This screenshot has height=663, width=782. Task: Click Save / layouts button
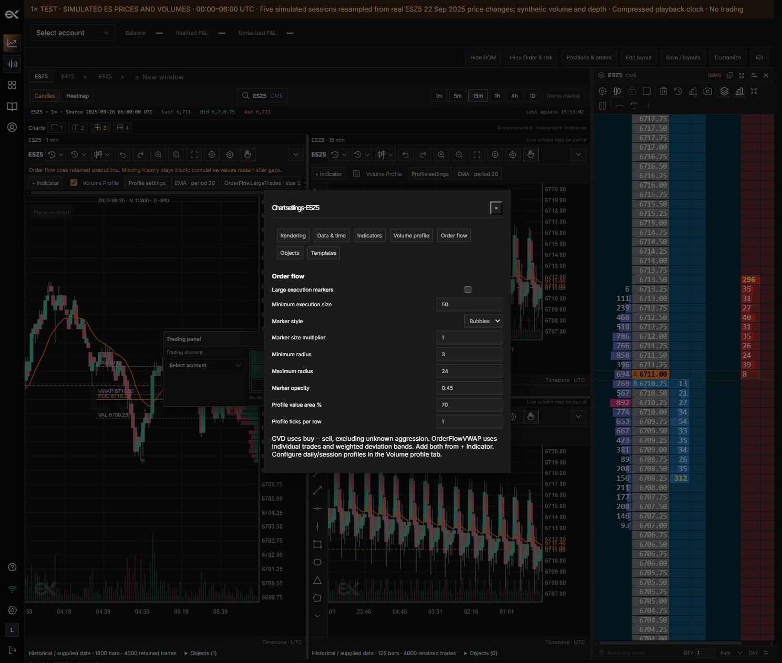tap(683, 57)
